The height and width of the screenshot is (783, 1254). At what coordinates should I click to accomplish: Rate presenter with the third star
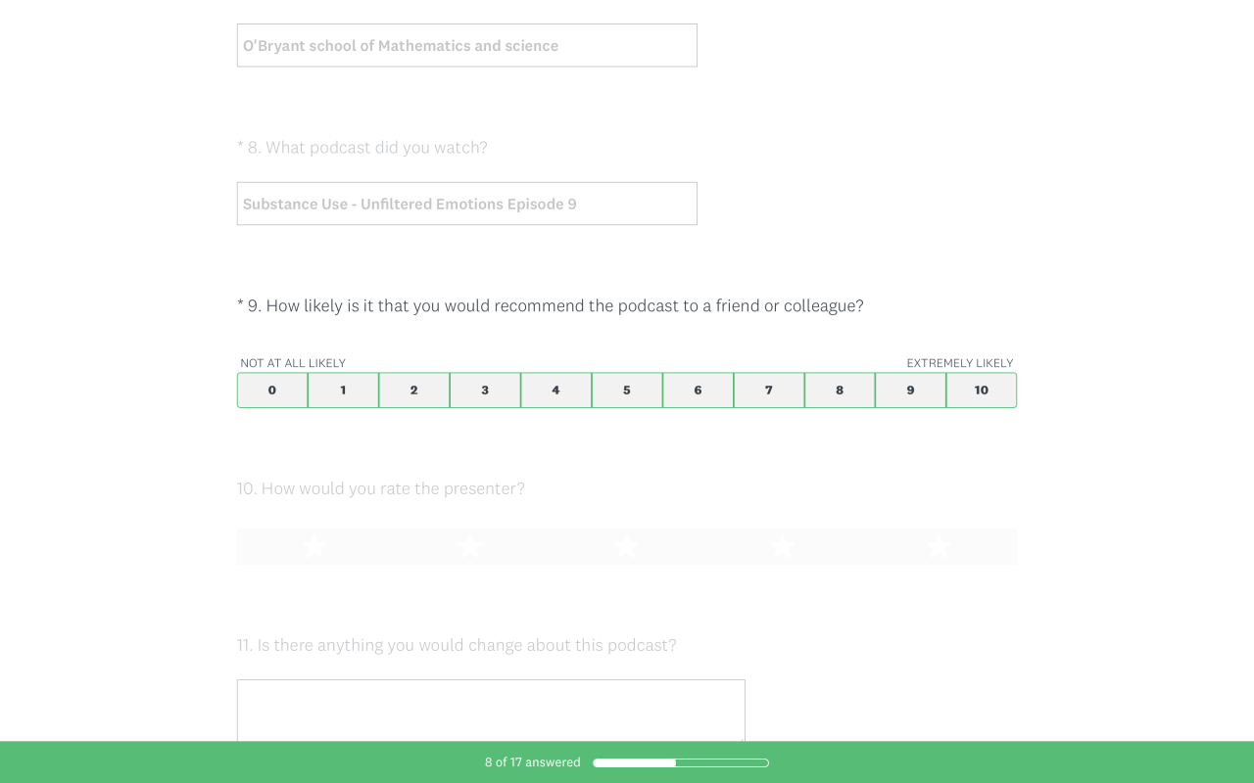(626, 546)
